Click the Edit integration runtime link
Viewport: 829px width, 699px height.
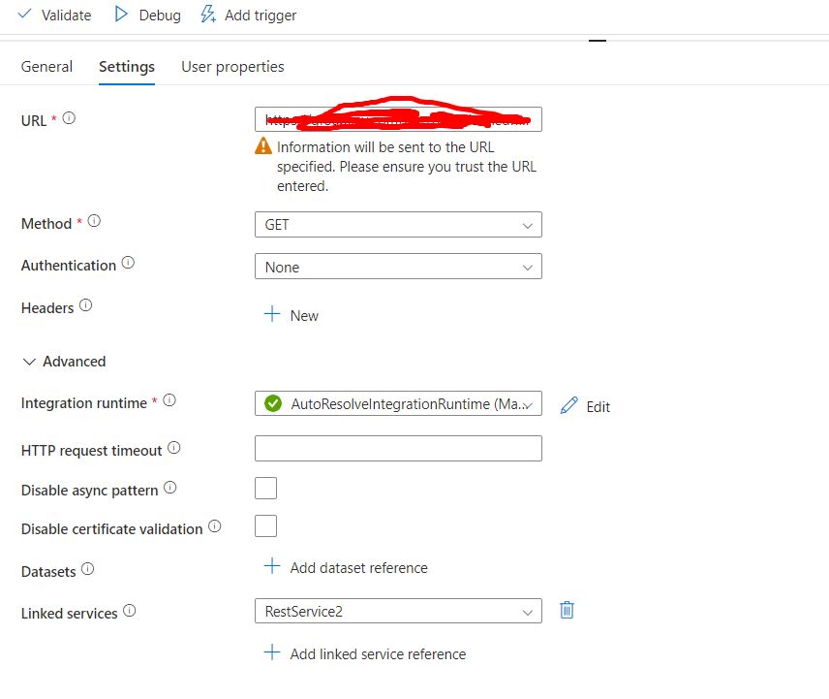point(598,407)
